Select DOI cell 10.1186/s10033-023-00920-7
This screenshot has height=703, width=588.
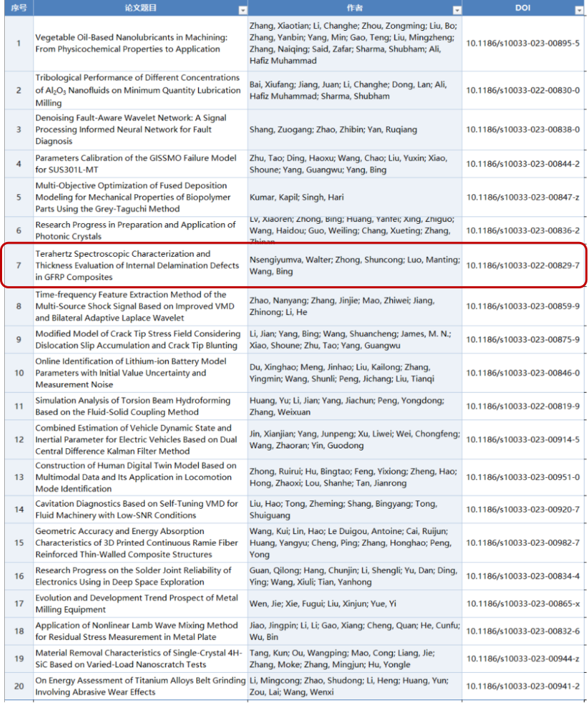(523, 510)
